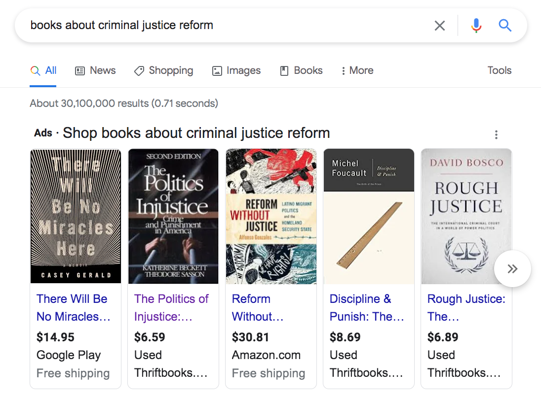Image resolution: width=541 pixels, height=396 pixels.
Task: Click Thriftbooks seller under Rough Justice
Action: [x=464, y=373]
